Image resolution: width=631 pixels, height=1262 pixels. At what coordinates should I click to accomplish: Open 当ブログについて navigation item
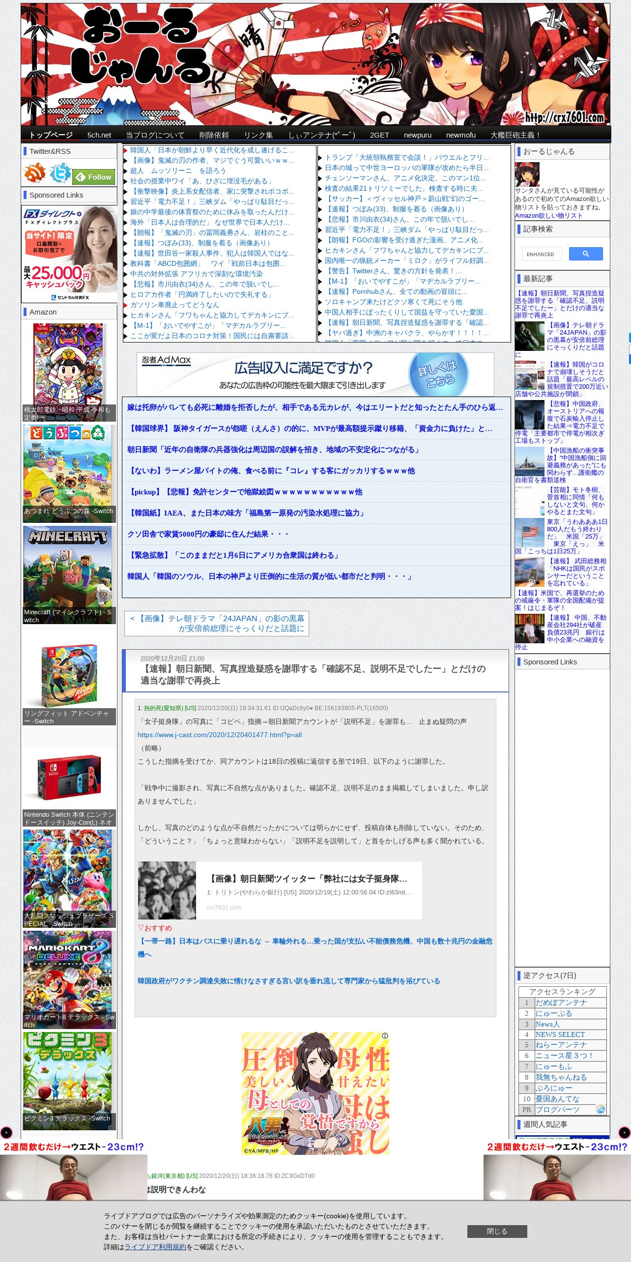coord(155,135)
